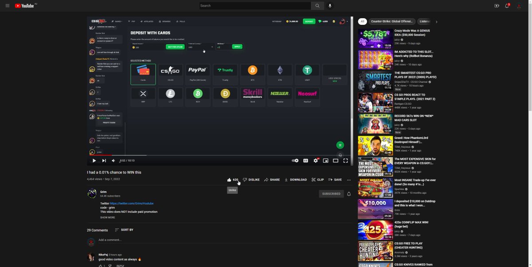Play the video

click(x=94, y=160)
